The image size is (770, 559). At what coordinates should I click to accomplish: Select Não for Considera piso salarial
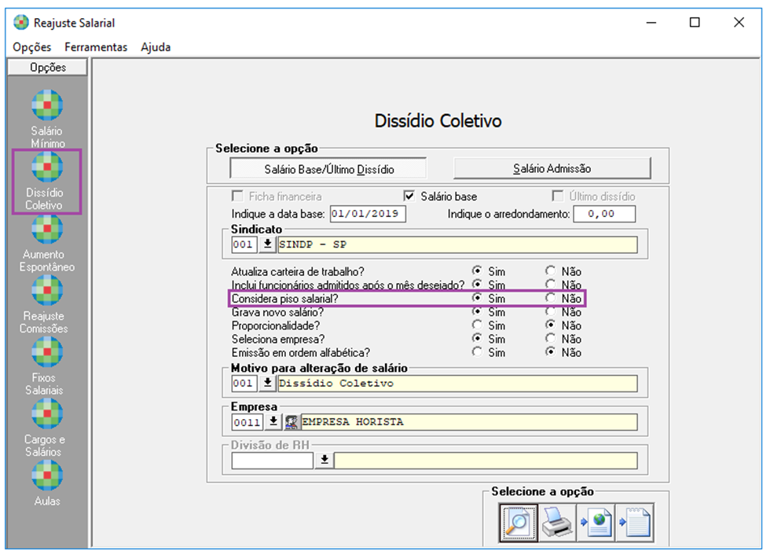(x=551, y=298)
